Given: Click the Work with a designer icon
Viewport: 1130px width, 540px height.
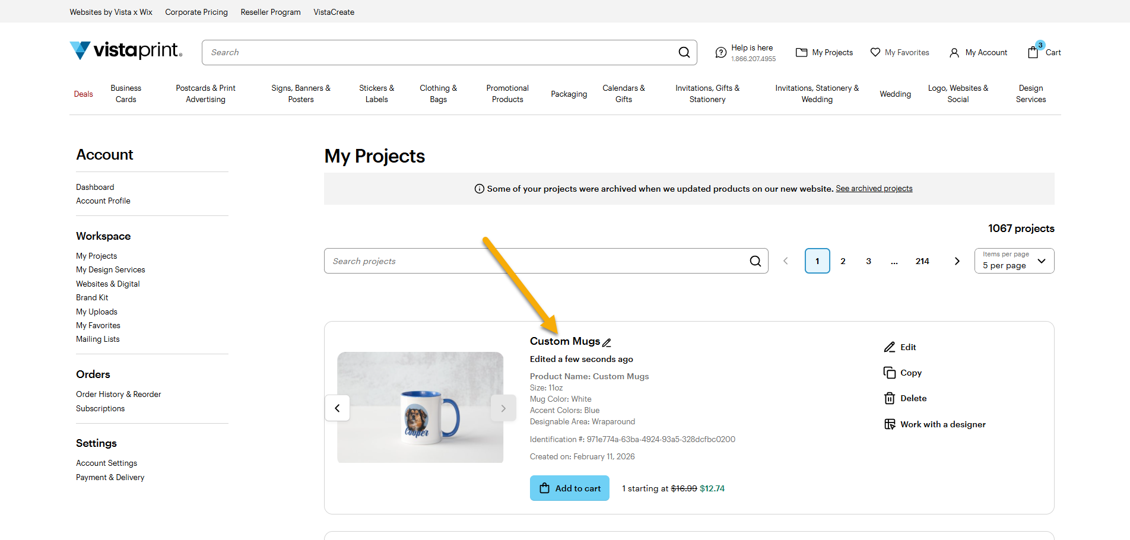Looking at the screenshot, I should (x=890, y=424).
